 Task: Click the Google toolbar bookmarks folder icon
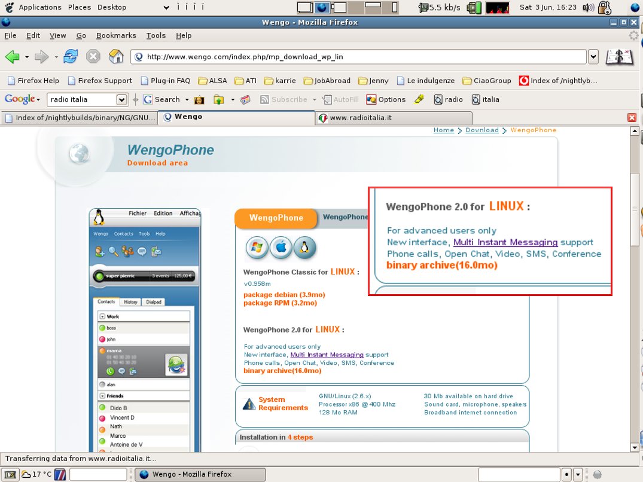[218, 100]
